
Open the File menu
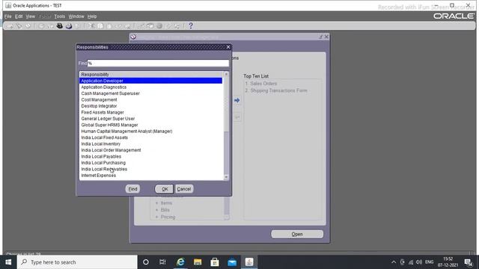(7, 16)
